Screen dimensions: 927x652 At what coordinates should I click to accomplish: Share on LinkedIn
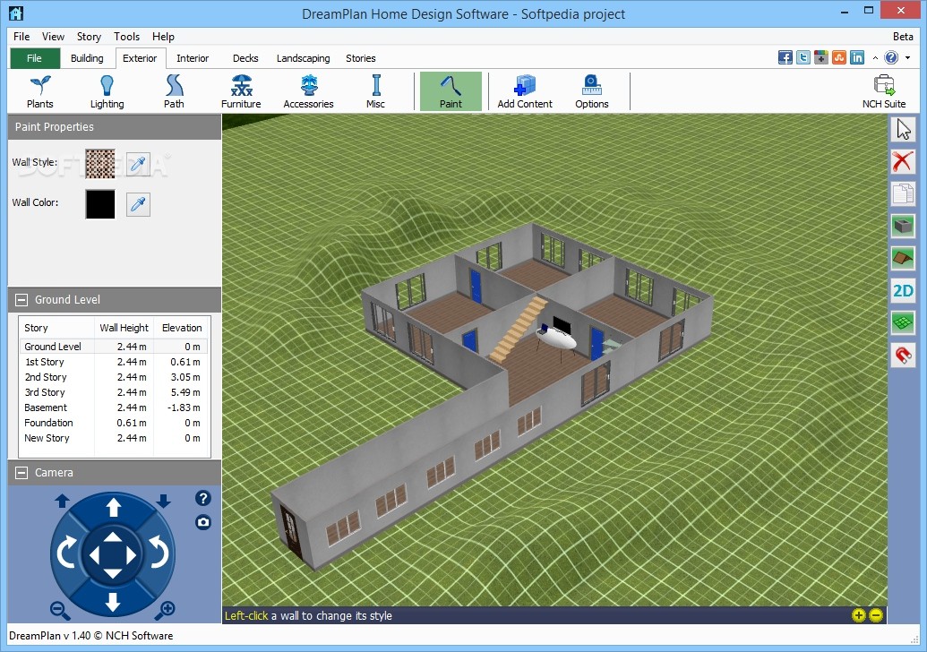coord(856,57)
